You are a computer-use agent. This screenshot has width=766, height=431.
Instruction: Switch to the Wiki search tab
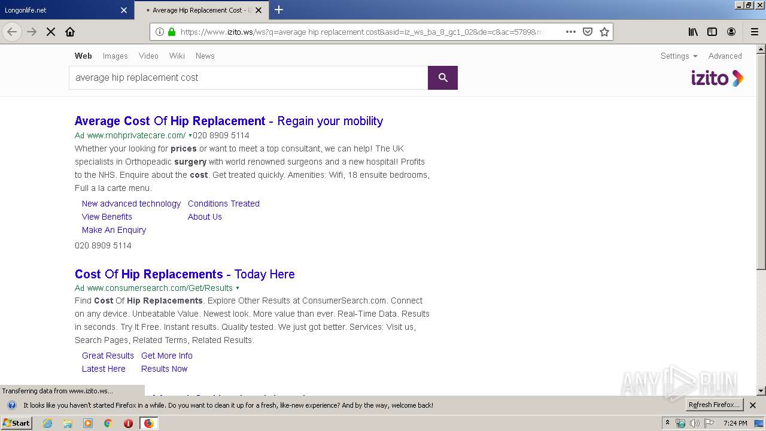click(x=177, y=56)
